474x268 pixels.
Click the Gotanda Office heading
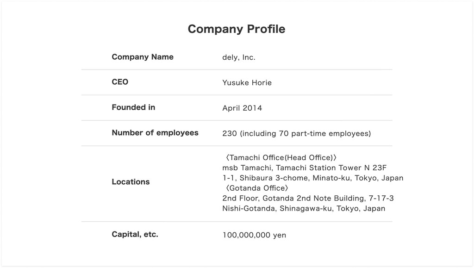click(x=256, y=188)
